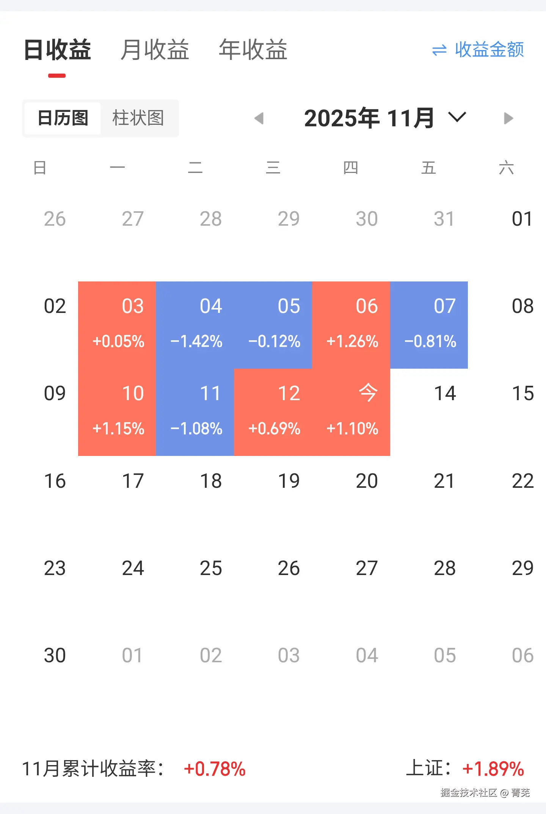Click the previous month arrow
This screenshot has width=546, height=814.
coord(259,118)
